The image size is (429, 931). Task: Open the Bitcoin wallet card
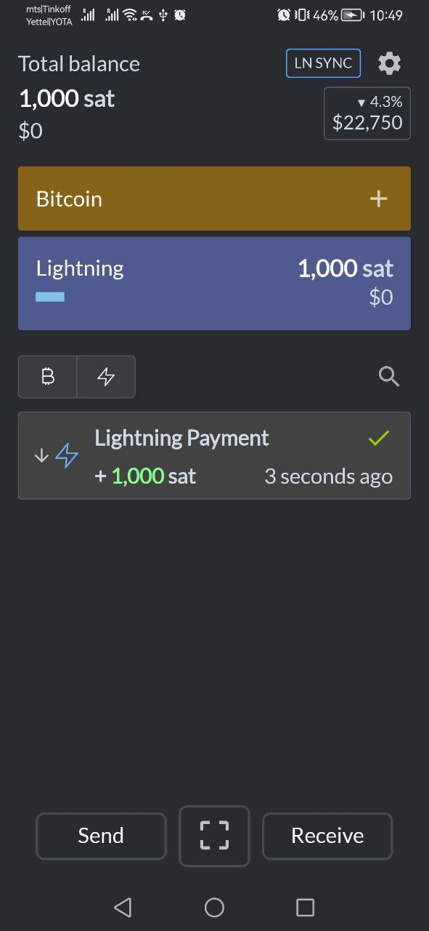point(214,199)
